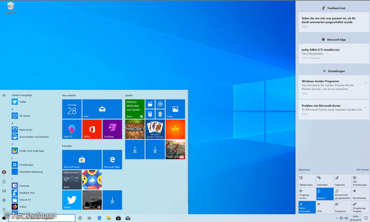
Task: Open Alle Einstellungen quick action
Action: tap(360, 181)
